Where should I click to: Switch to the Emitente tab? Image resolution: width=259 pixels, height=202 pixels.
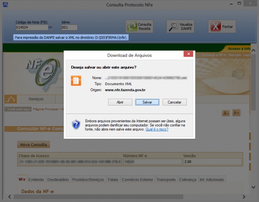(x=36, y=180)
